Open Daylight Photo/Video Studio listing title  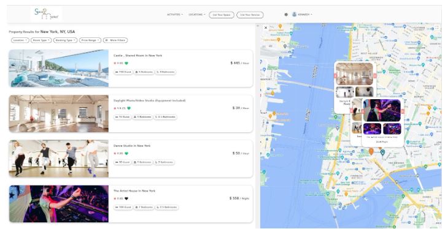pyautogui.click(x=149, y=100)
